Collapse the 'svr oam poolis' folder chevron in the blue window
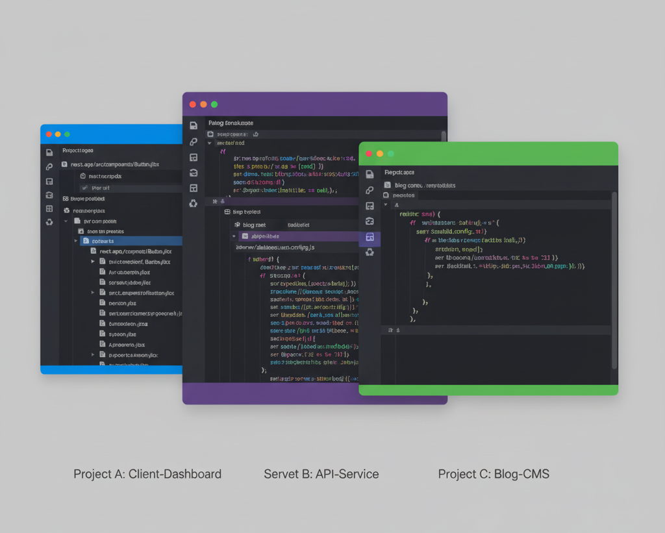Viewport: 665px width, 533px height. click(x=66, y=221)
